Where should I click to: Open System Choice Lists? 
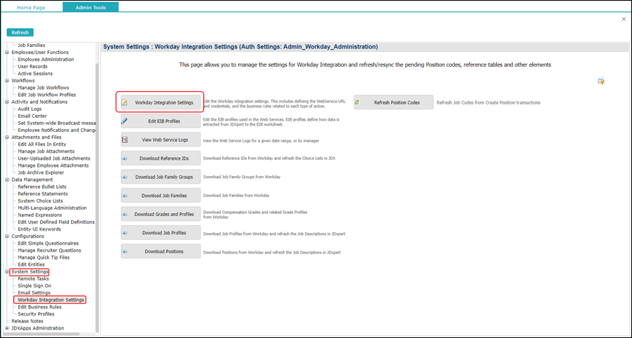pyautogui.click(x=40, y=201)
